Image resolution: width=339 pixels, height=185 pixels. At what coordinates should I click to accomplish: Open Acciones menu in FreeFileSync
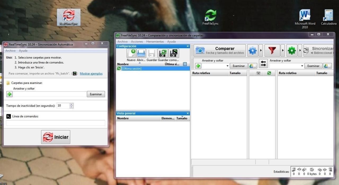click(x=137, y=42)
